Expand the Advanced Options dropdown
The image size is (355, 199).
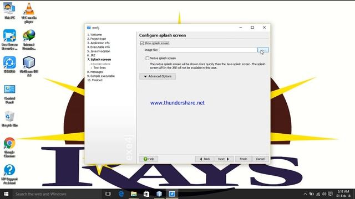tap(158, 76)
